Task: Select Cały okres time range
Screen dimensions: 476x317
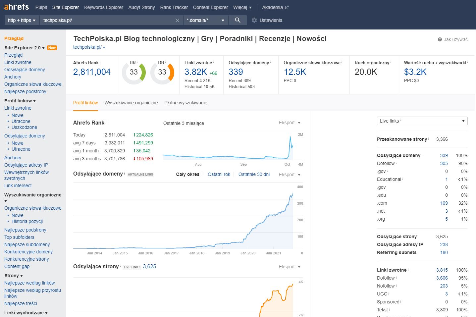Action: (187, 174)
